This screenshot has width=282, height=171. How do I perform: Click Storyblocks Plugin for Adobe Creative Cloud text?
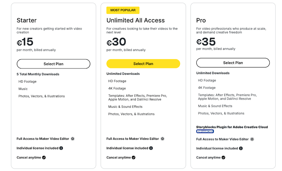232,127
